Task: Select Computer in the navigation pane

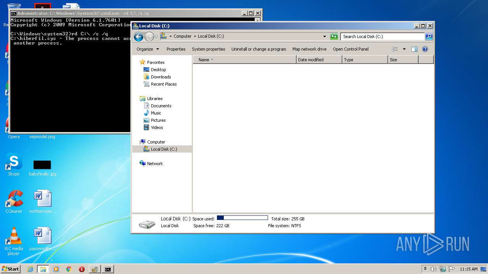Action: (x=152, y=142)
